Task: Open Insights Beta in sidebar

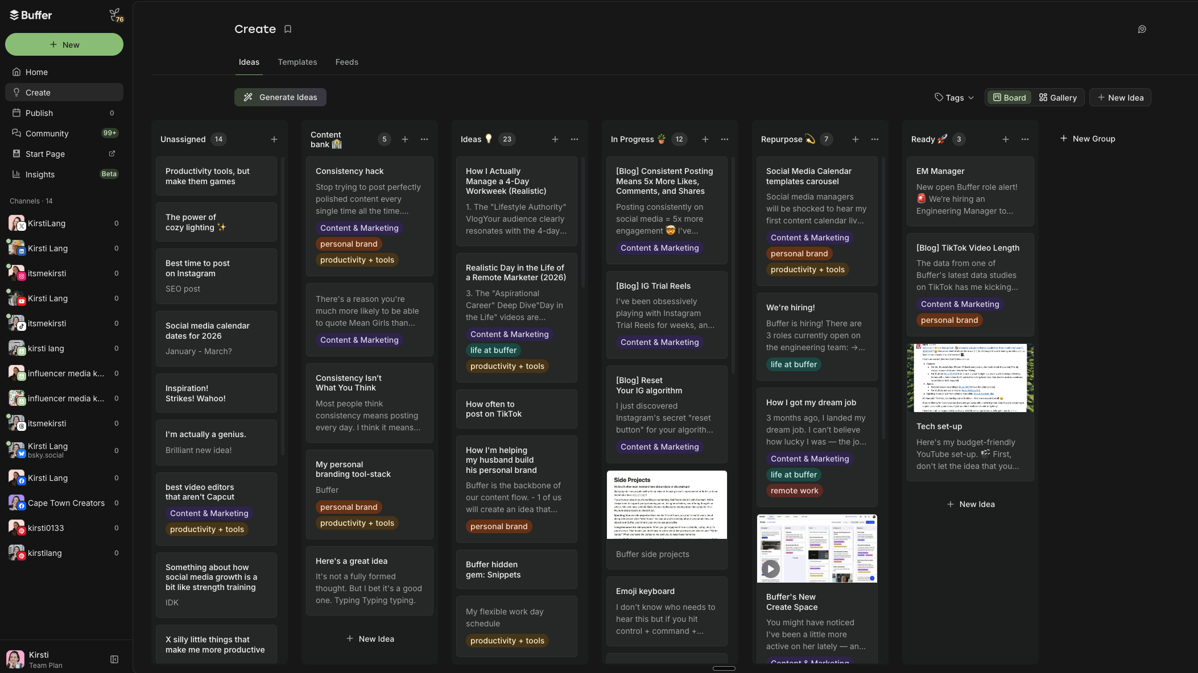Action: point(64,175)
